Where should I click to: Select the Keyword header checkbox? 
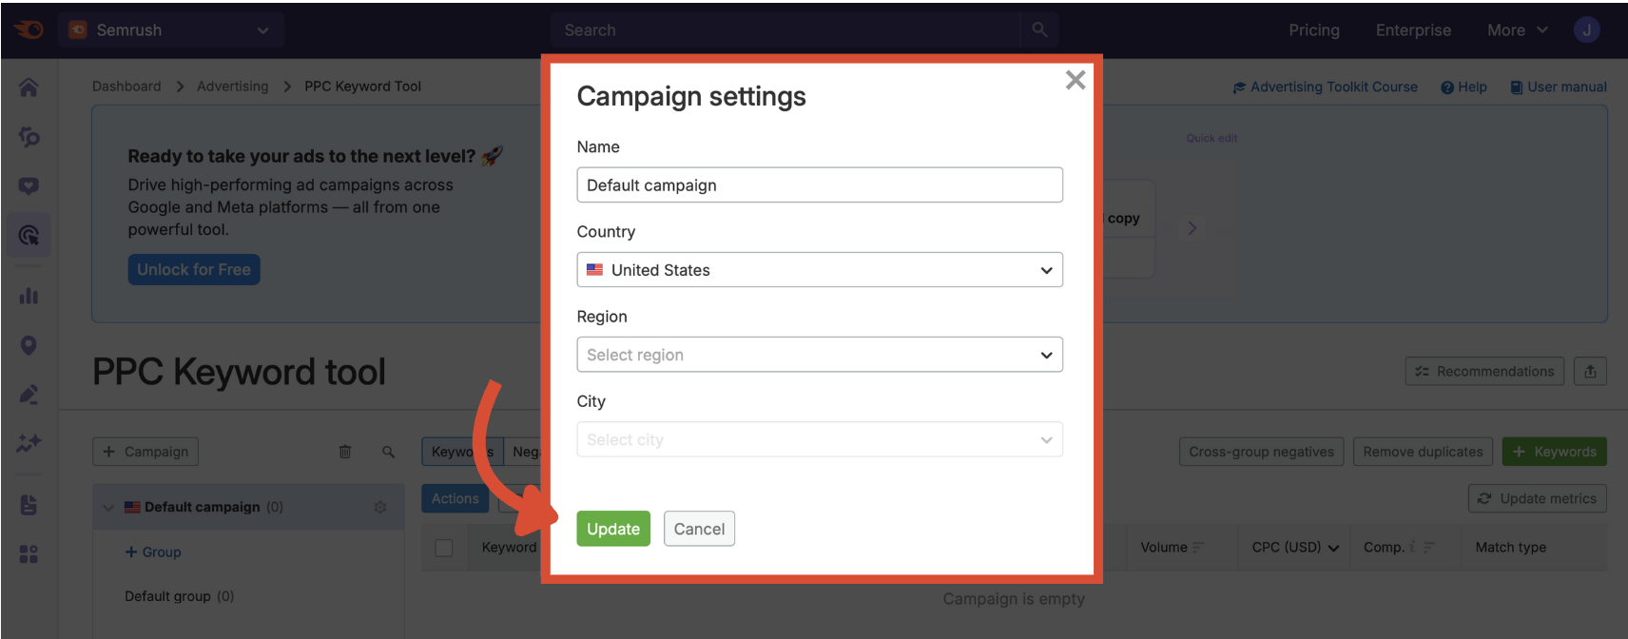(442, 547)
